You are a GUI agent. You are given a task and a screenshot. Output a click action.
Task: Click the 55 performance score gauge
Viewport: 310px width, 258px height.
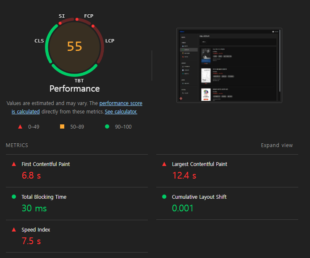74,47
